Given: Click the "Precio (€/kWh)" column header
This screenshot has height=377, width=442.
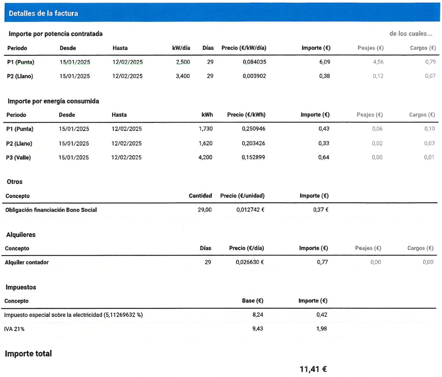Looking at the screenshot, I should point(246,115).
